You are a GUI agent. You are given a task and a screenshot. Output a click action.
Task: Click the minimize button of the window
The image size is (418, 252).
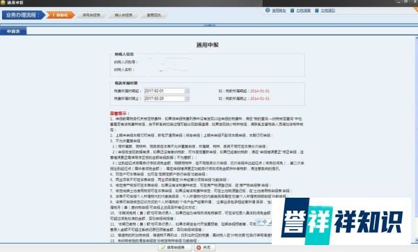[x=398, y=2]
